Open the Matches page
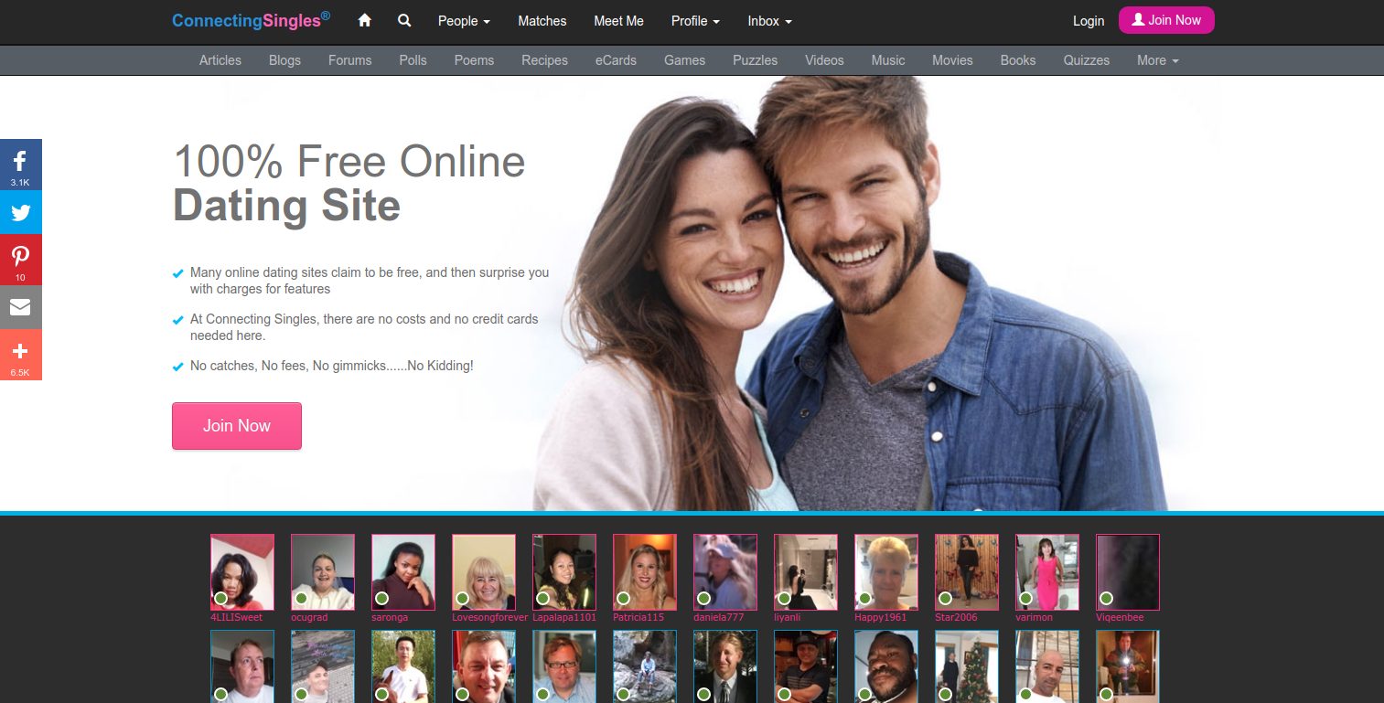 pyautogui.click(x=542, y=21)
